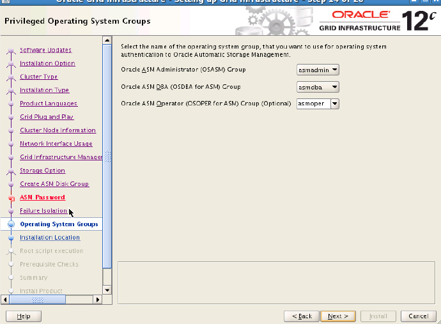Go to Network Interface Usage step
Screen dimensions: 441x324
click(x=56, y=144)
